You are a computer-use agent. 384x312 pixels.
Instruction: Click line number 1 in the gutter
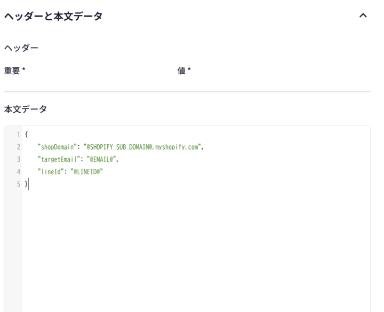click(18, 134)
